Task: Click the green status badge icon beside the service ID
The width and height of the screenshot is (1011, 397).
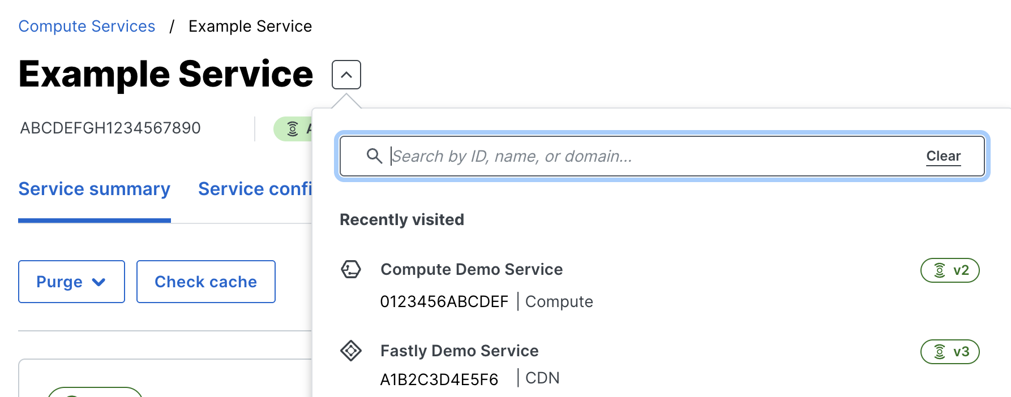Action: pyautogui.click(x=293, y=129)
